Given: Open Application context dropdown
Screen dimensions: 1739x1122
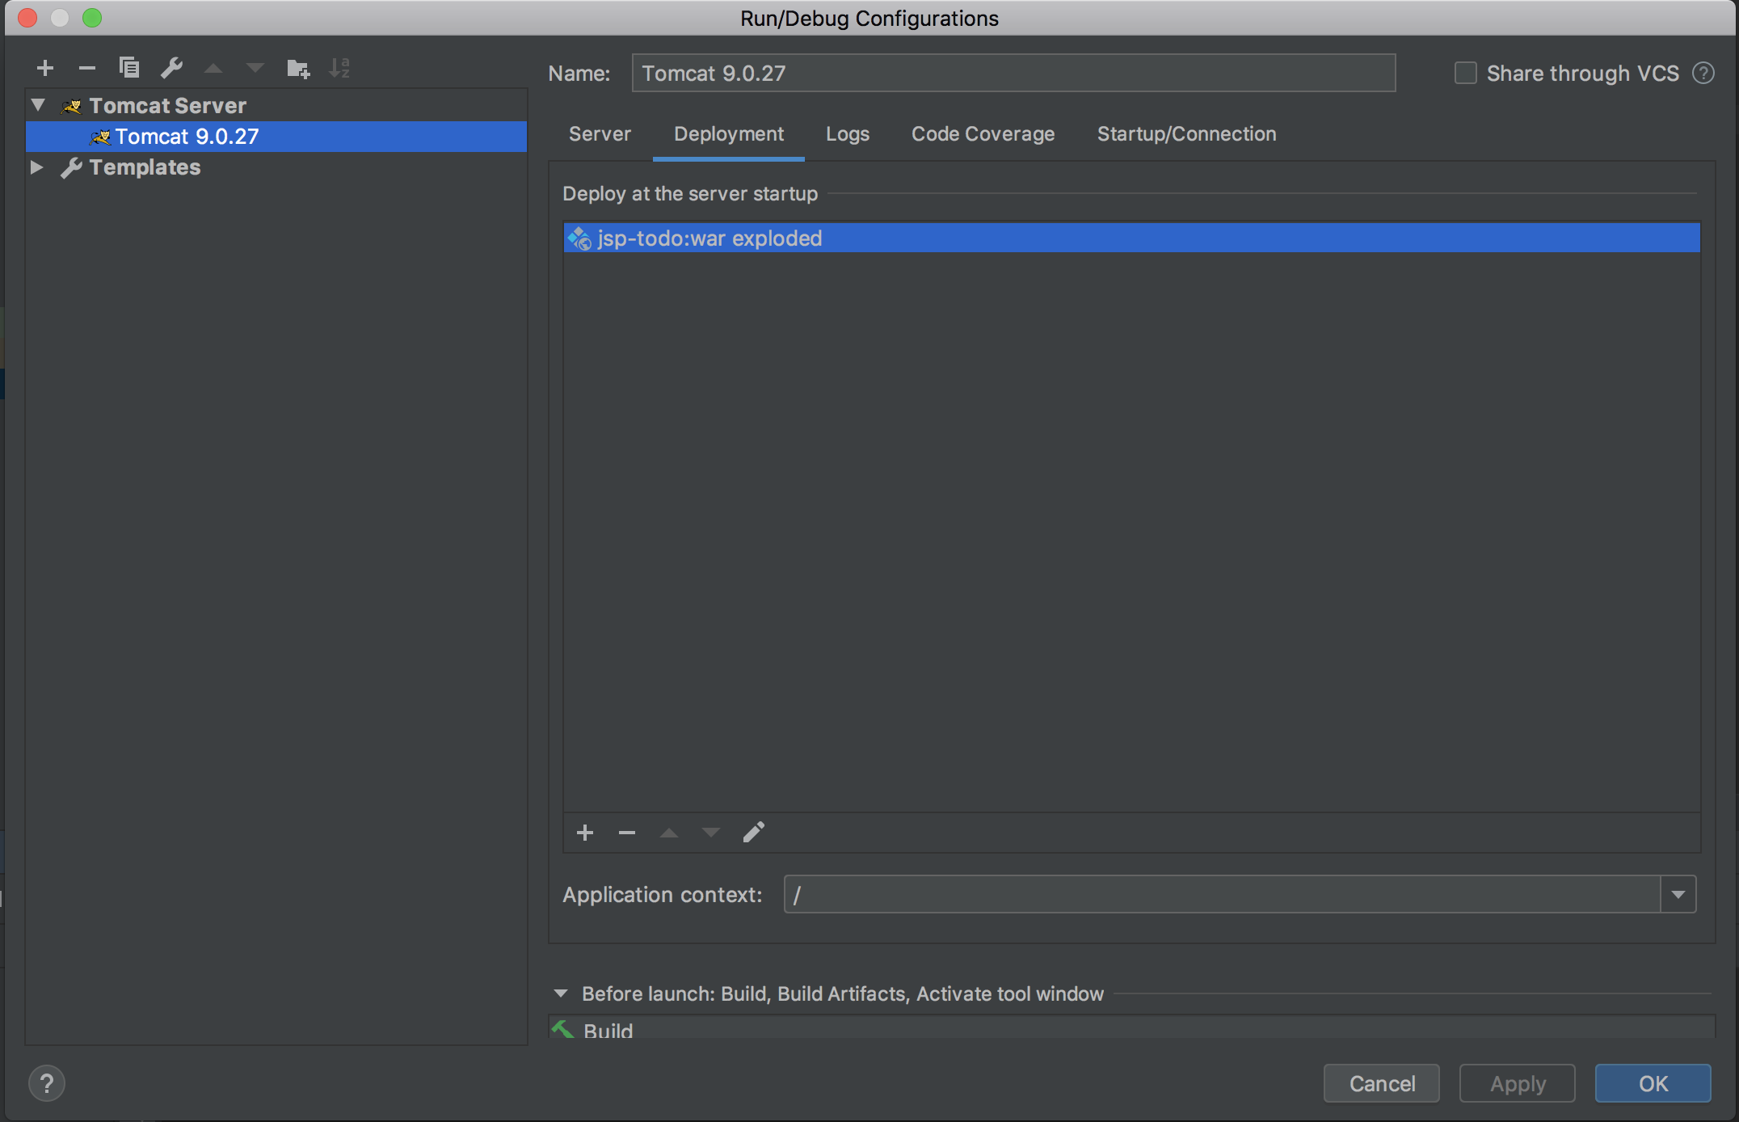Looking at the screenshot, I should click(1678, 895).
